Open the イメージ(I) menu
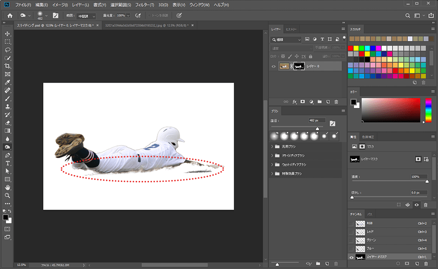438x269 pixels. click(x=60, y=5)
